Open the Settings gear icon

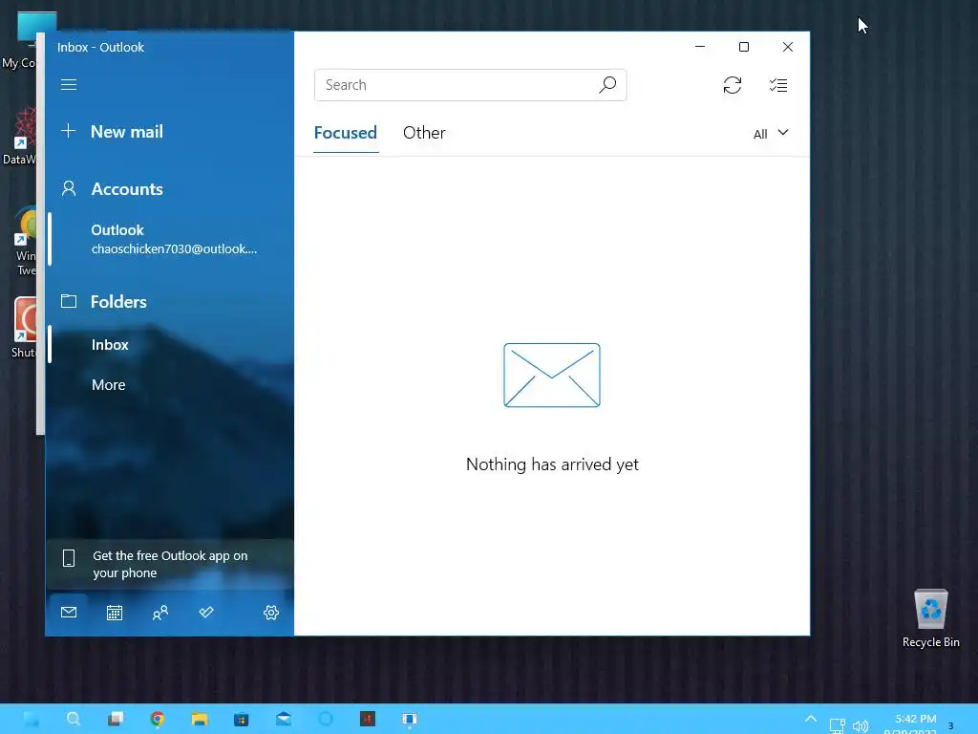pyautogui.click(x=270, y=613)
